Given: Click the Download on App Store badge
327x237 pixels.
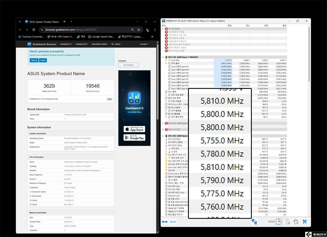Looking at the screenshot, I should 134,129.
